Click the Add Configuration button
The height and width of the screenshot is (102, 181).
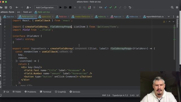(x=46, y=7)
